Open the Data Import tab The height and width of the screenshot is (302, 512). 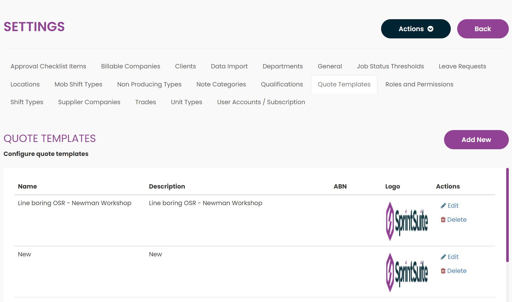[229, 66]
